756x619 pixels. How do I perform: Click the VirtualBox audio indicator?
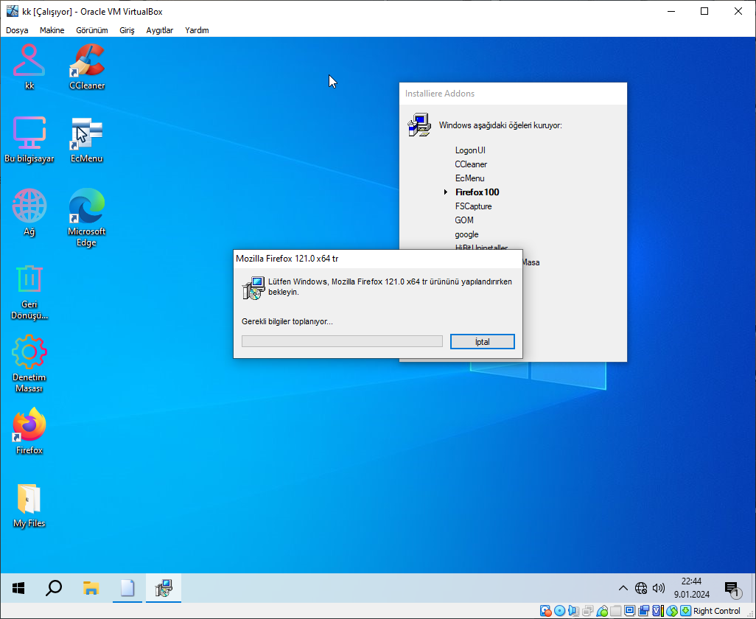573,611
